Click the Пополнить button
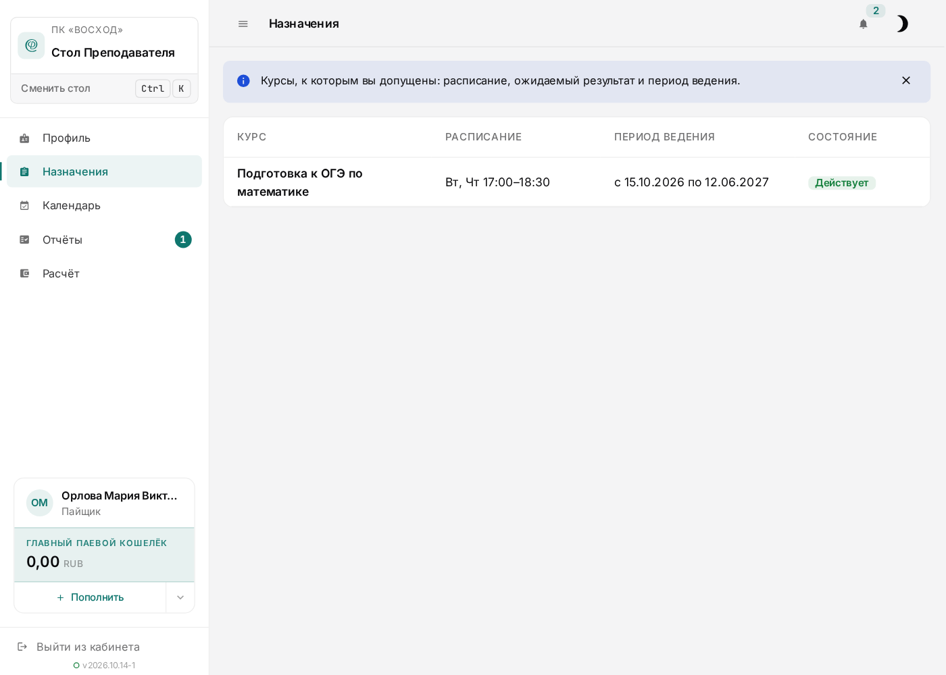946x675 pixels. coord(90,597)
